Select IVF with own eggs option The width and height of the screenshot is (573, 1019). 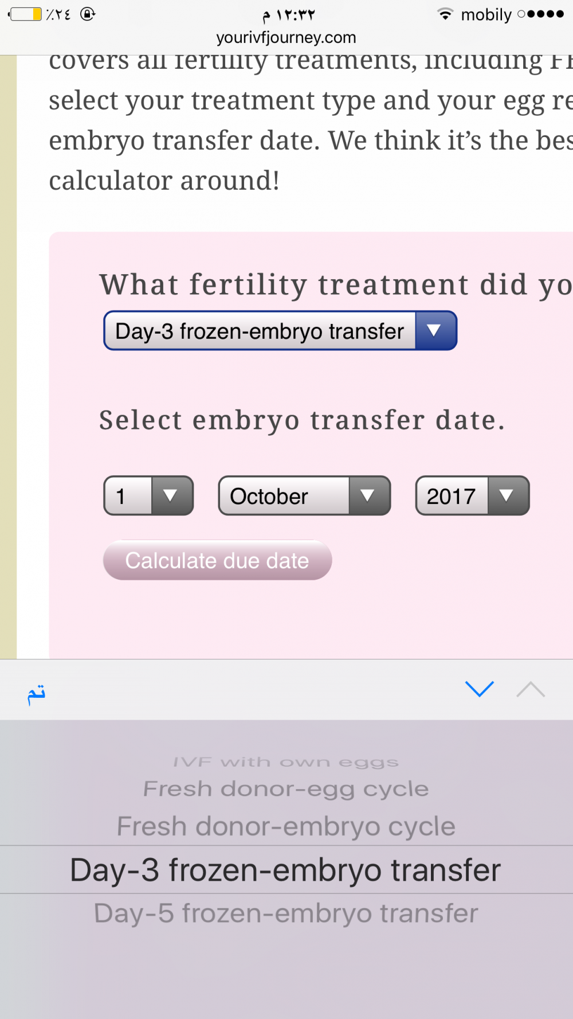(x=286, y=762)
